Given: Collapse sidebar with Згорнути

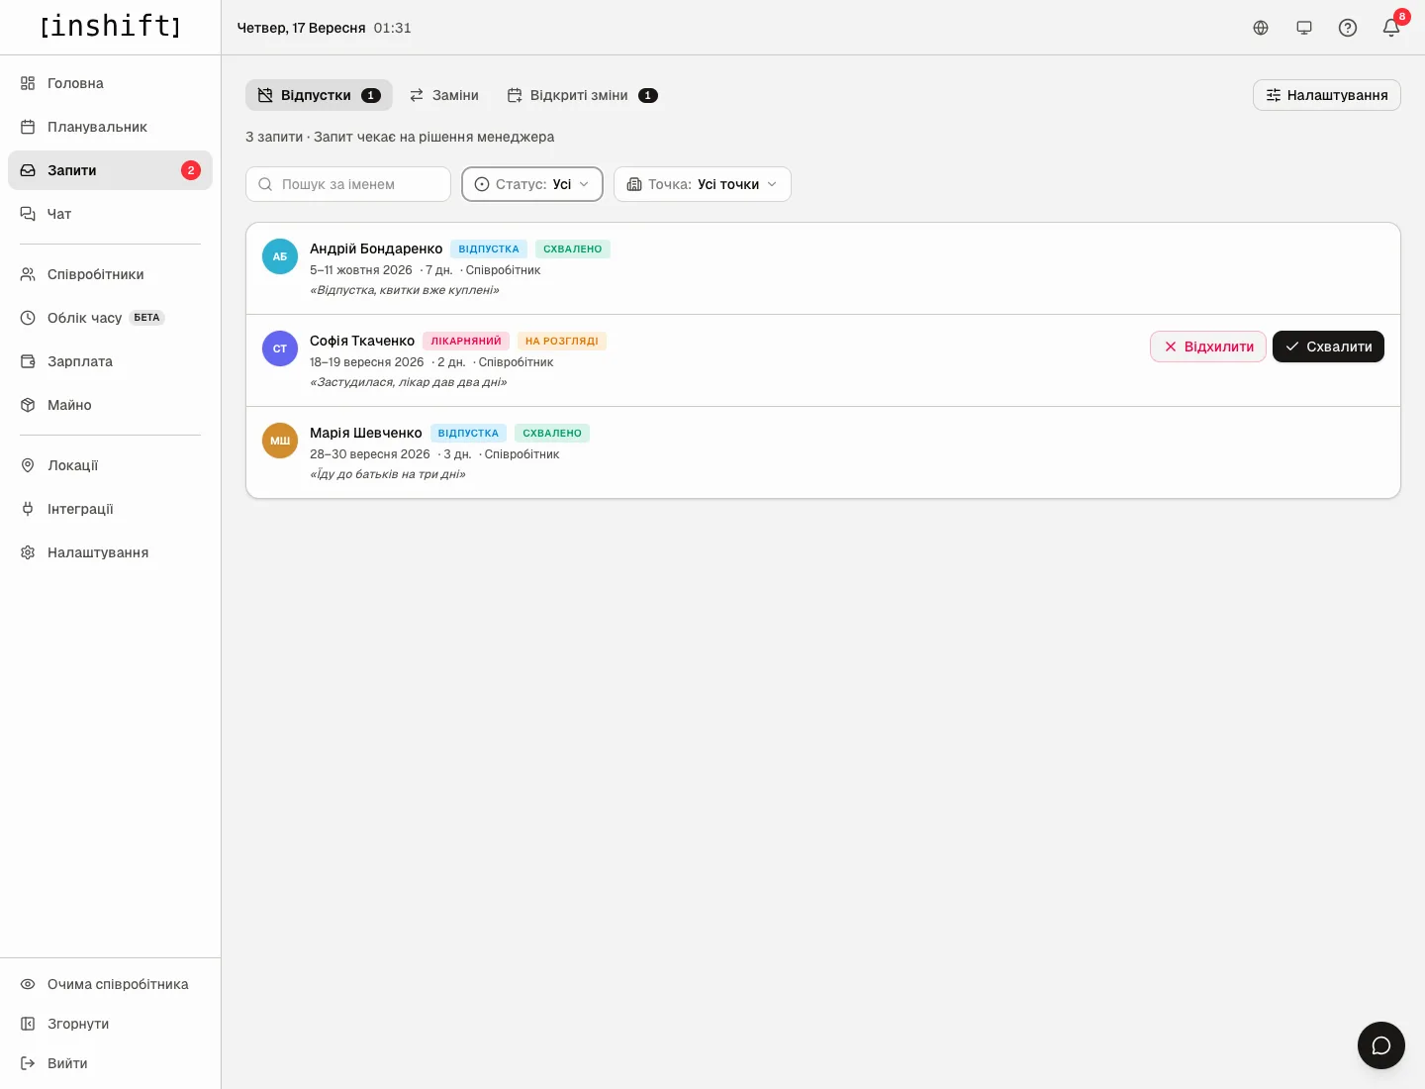Looking at the screenshot, I should [x=110, y=1024].
